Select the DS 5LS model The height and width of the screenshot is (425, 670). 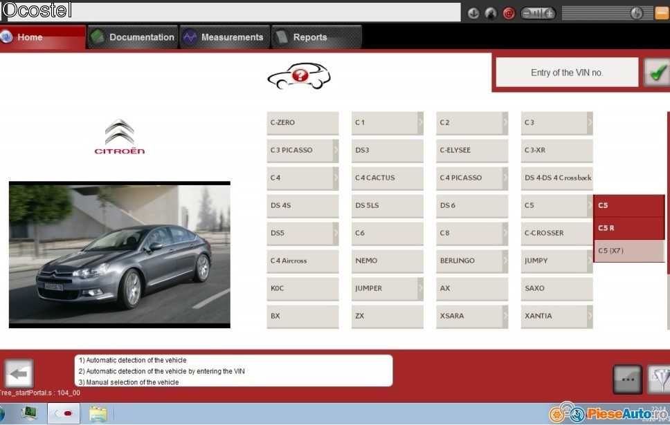click(387, 206)
